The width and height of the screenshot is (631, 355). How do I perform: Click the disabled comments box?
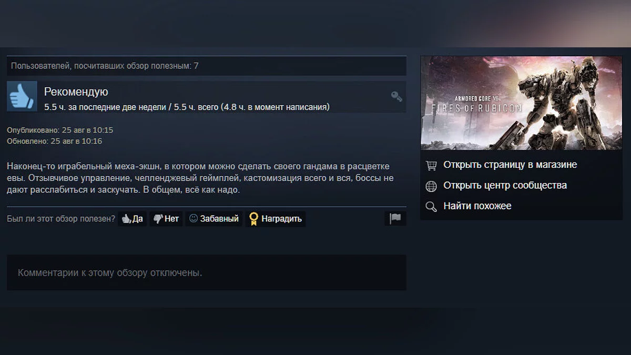(x=207, y=272)
